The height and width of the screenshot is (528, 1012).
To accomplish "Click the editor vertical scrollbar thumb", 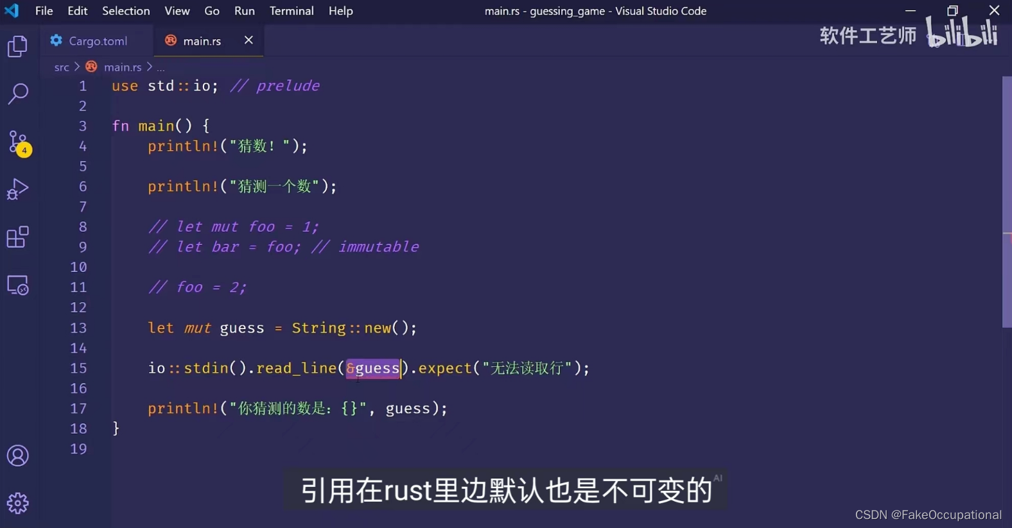I will [1006, 202].
